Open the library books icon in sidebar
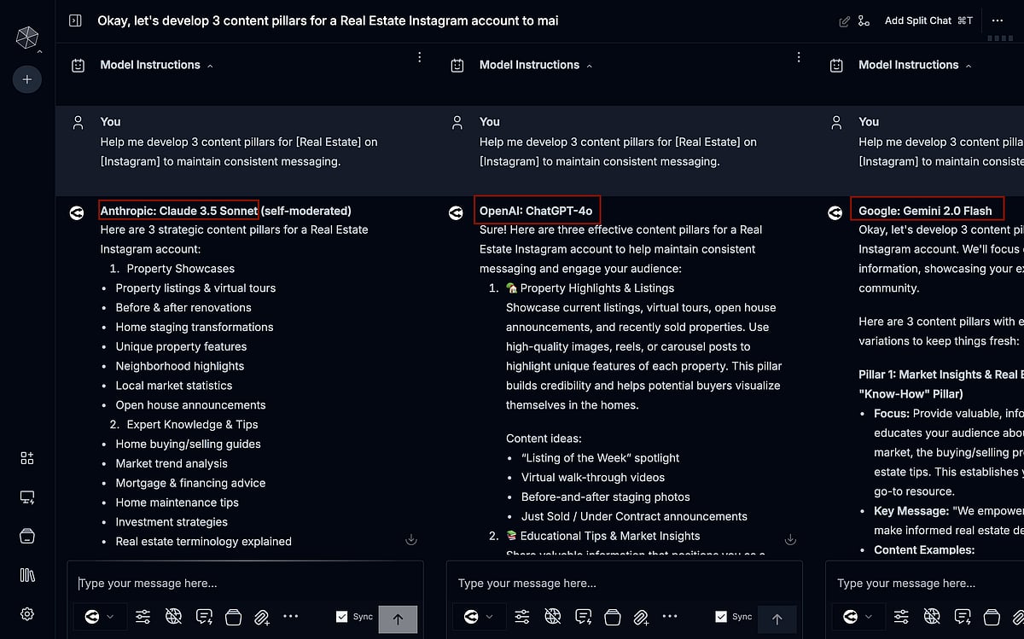 coord(26,575)
